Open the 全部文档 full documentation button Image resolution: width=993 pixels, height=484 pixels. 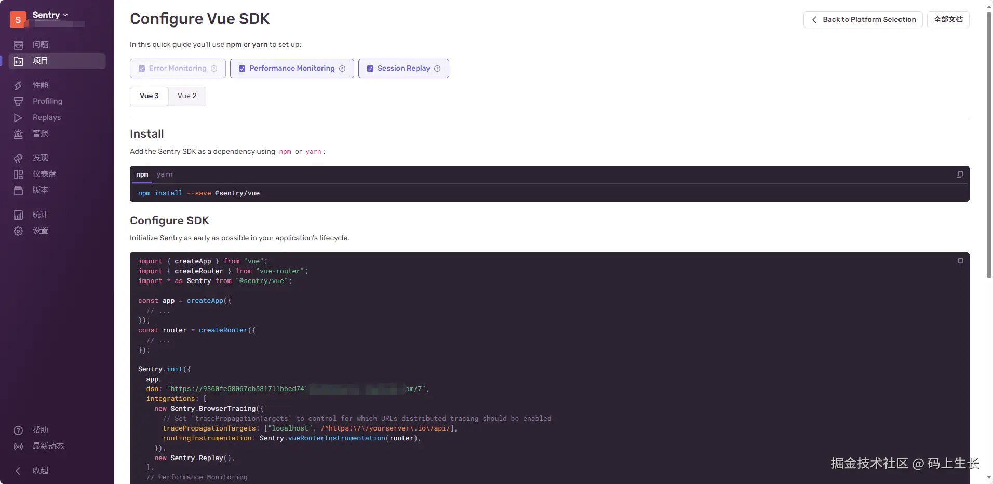948,20
